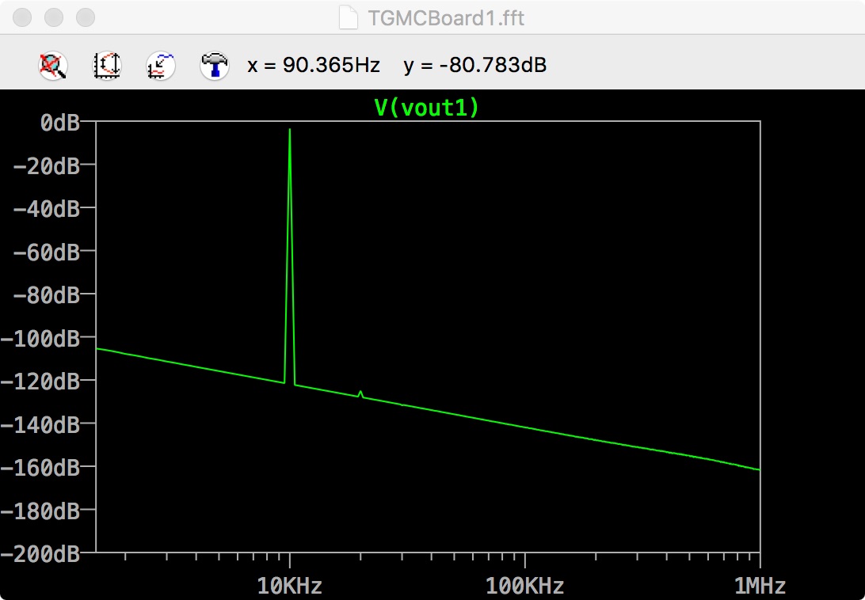Click the V(vout1) trace label
The width and height of the screenshot is (865, 600).
tap(427, 108)
